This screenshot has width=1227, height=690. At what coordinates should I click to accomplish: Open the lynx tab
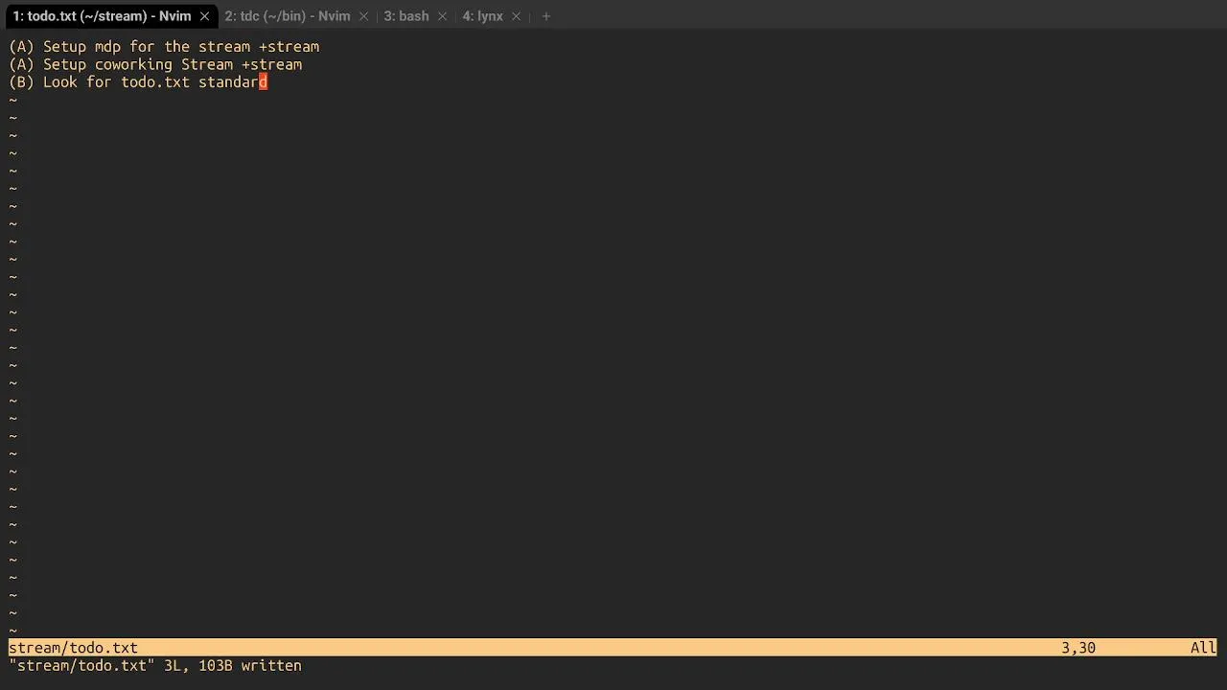pos(482,16)
